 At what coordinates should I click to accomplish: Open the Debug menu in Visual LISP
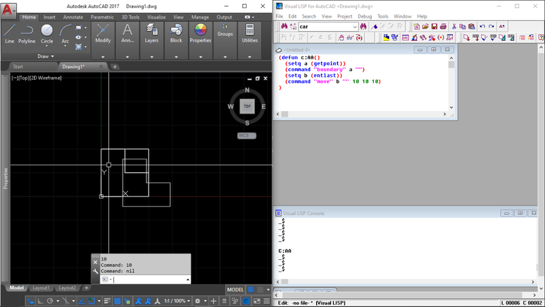(364, 16)
